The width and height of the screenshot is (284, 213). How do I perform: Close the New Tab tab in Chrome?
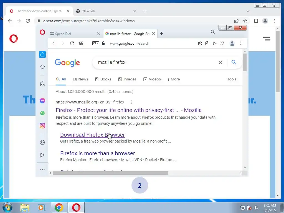tap(135, 11)
